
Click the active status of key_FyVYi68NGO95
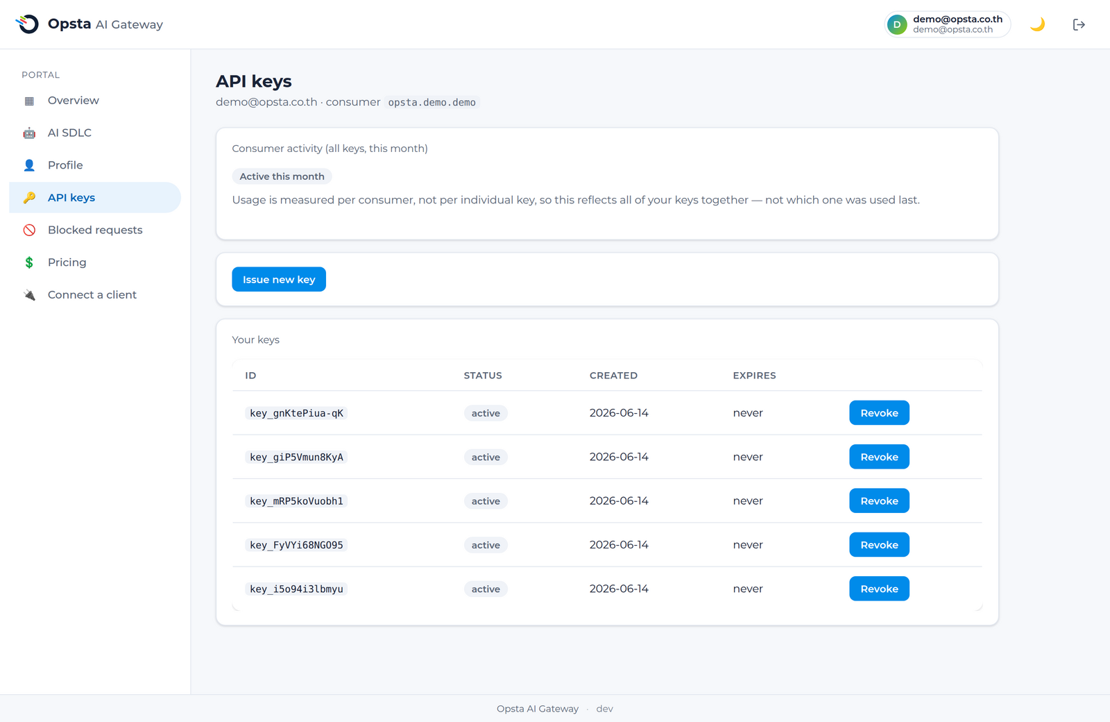coord(486,545)
